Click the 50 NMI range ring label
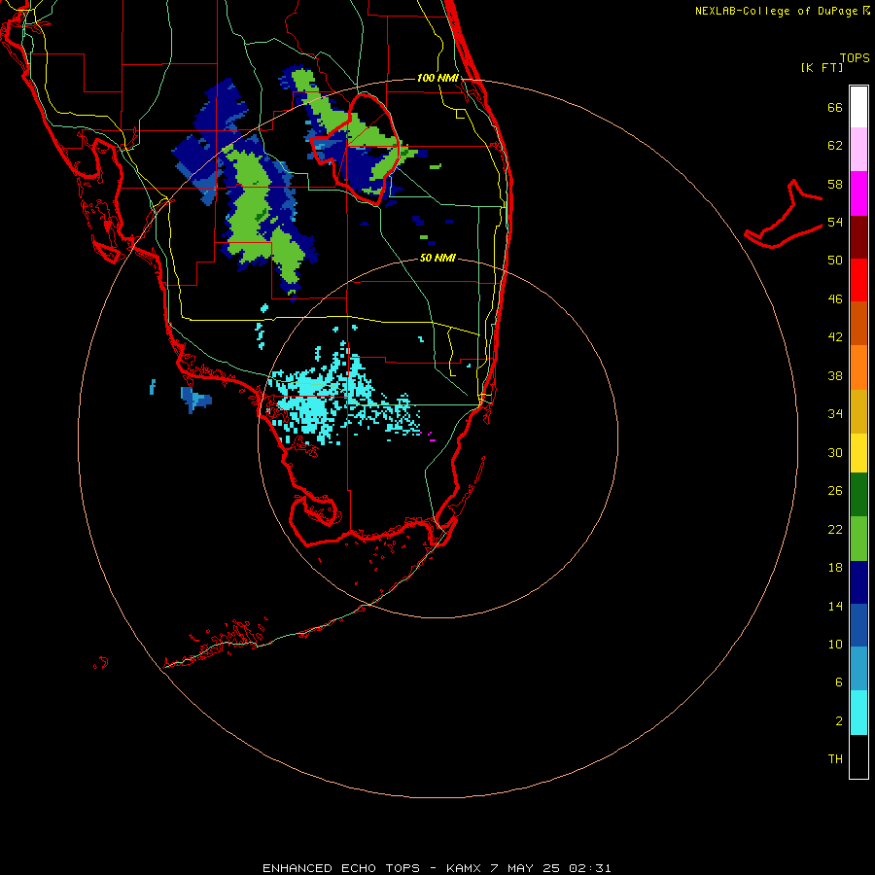This screenshot has width=875, height=875. point(437,259)
